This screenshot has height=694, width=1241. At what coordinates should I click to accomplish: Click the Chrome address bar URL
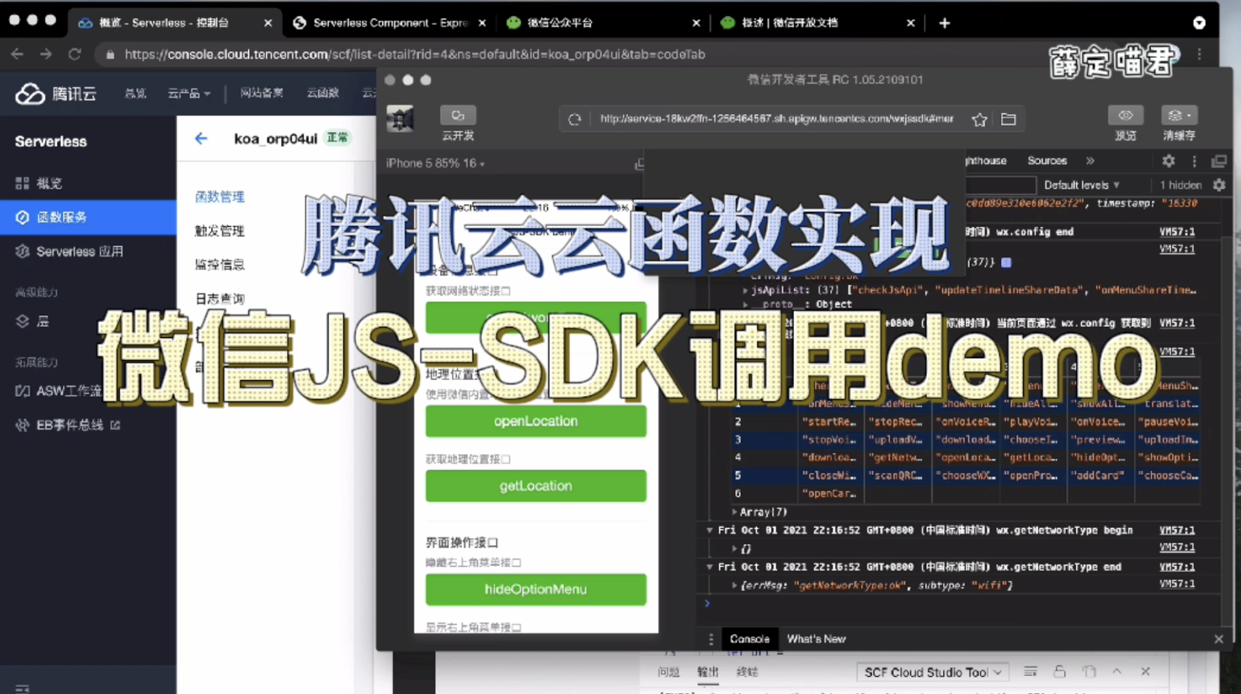pyautogui.click(x=415, y=54)
